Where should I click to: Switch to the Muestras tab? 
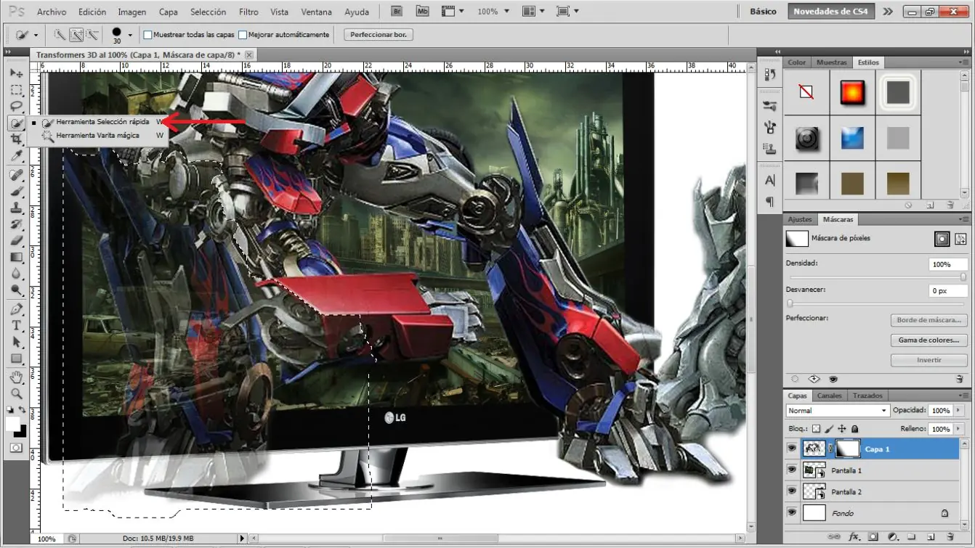pyautogui.click(x=832, y=62)
